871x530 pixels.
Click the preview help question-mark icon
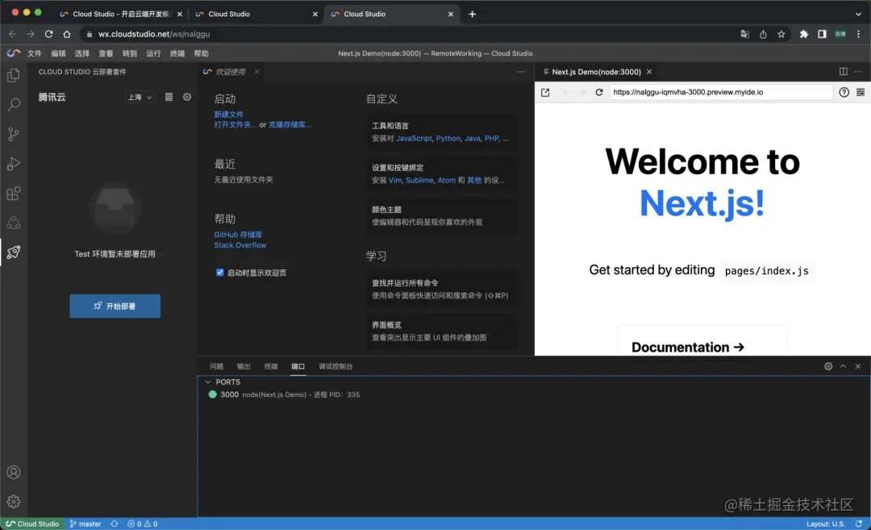pos(844,92)
